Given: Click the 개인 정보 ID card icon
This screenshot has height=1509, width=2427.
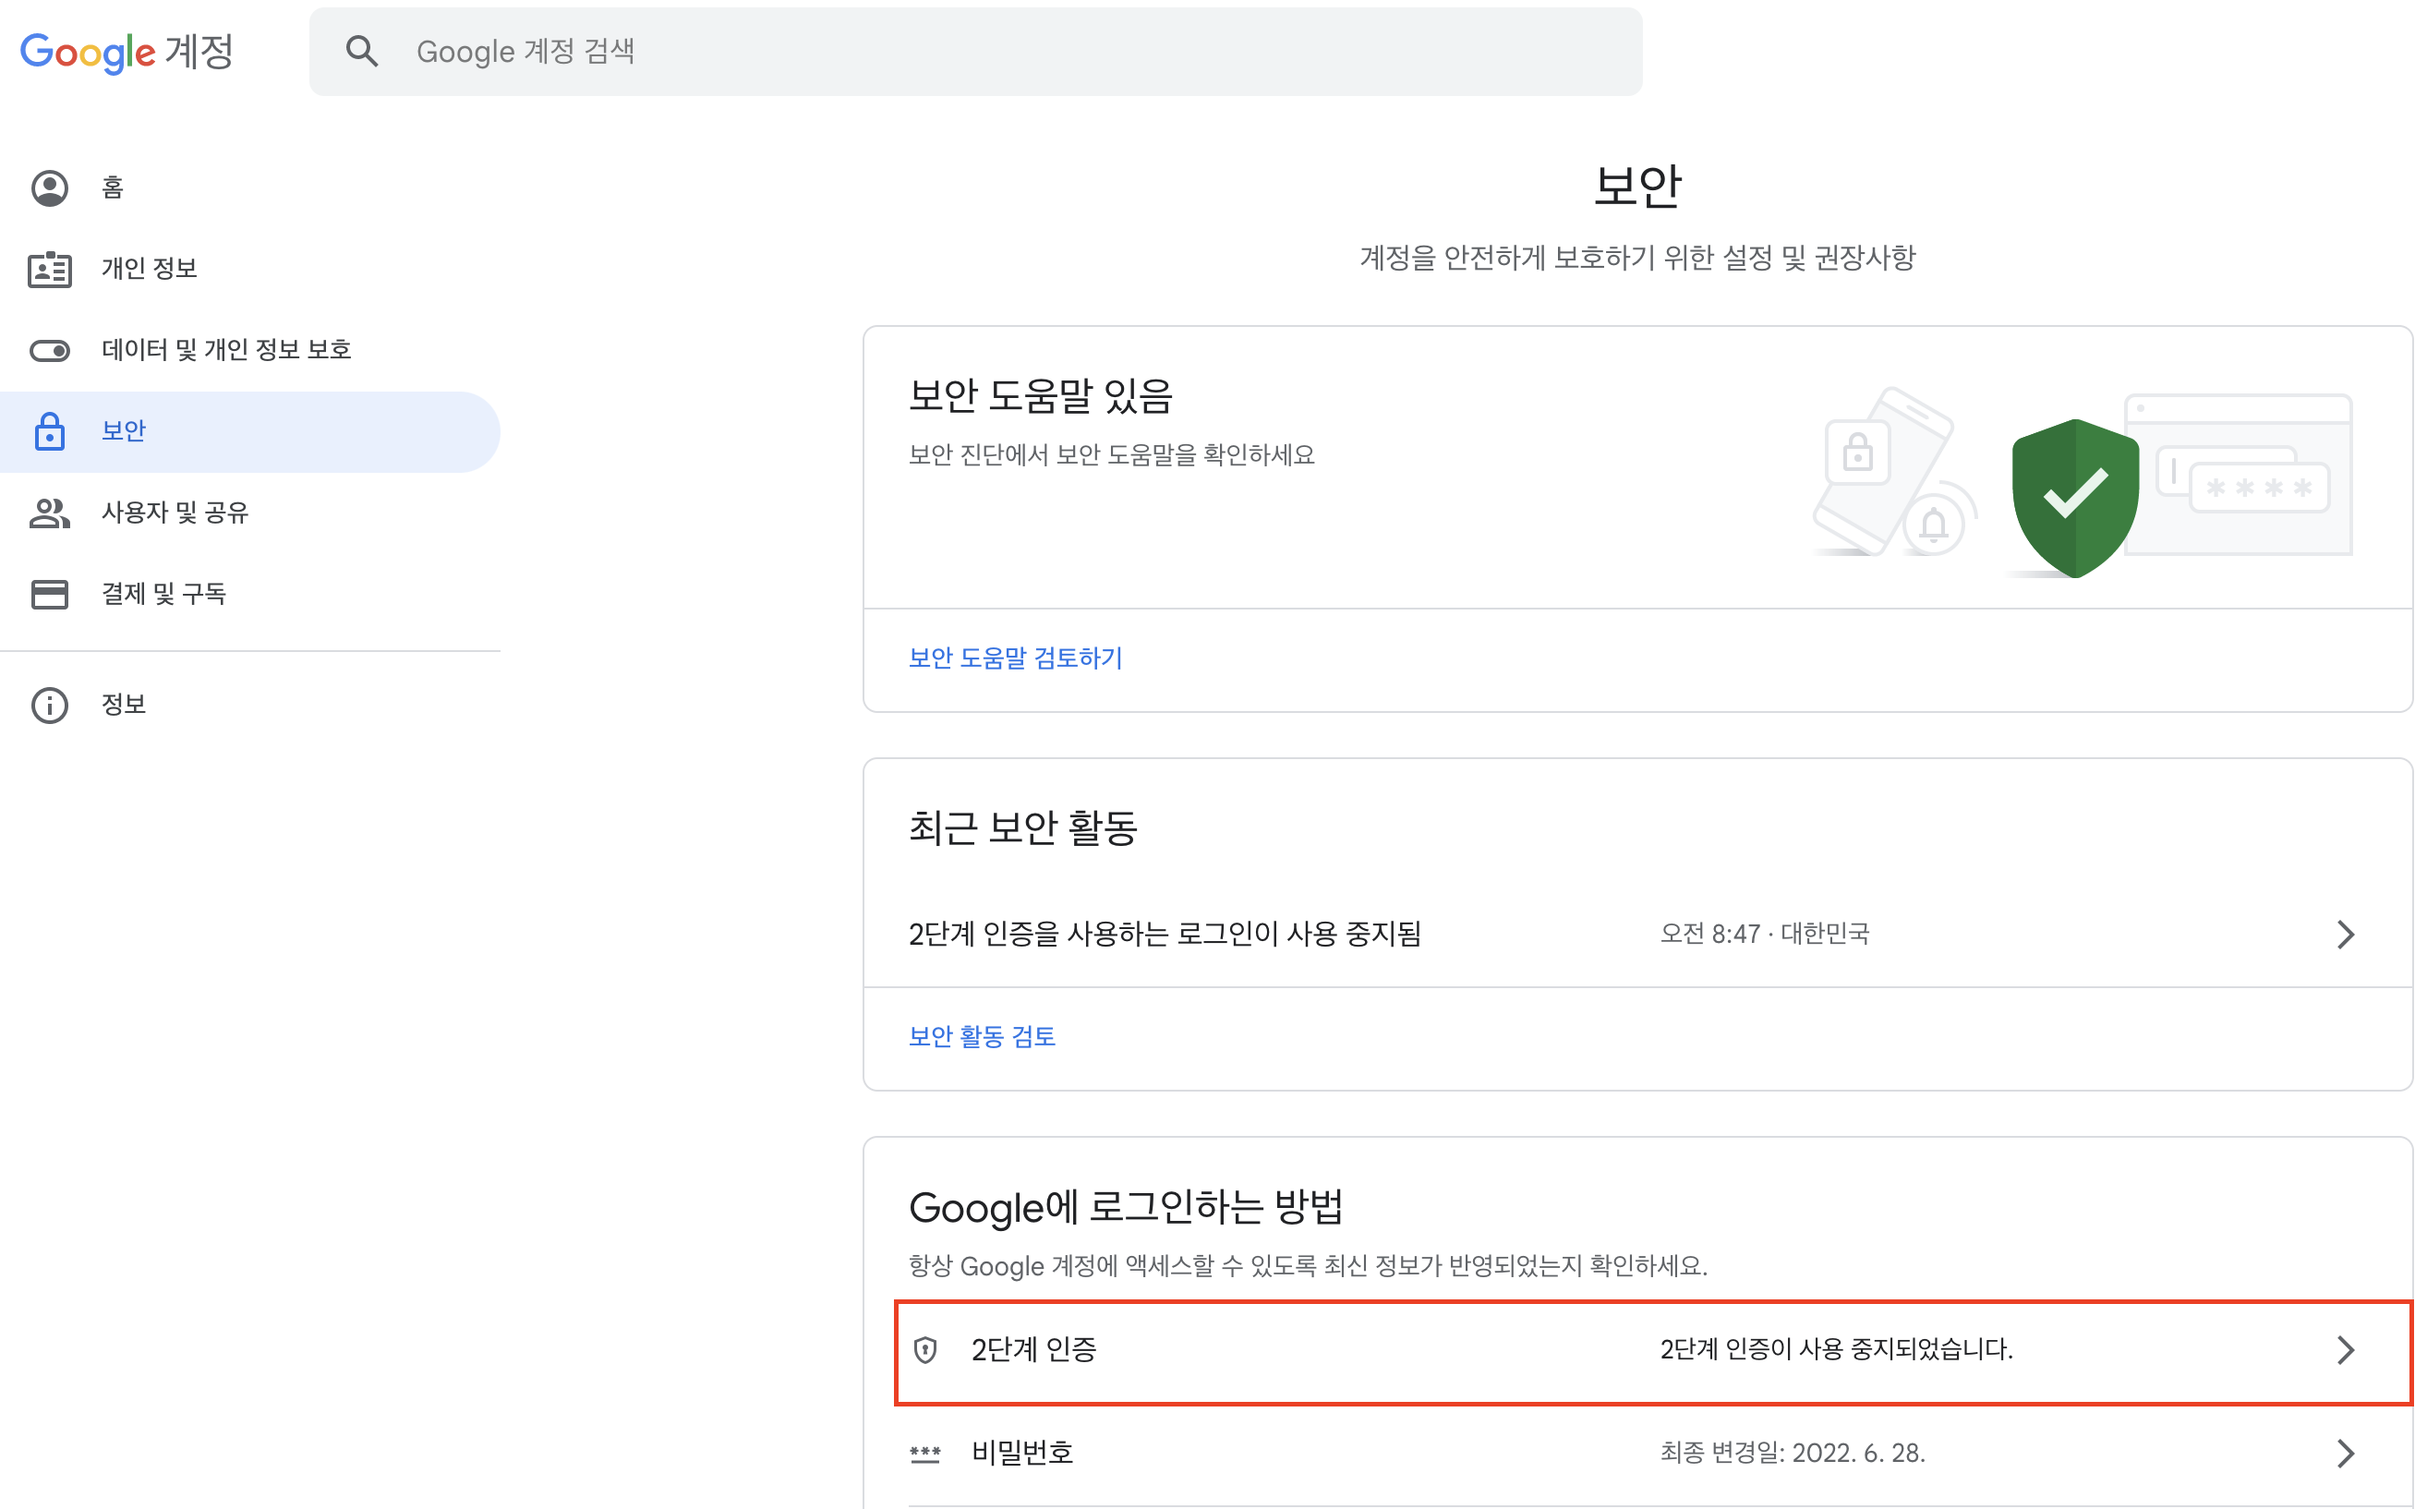Looking at the screenshot, I should tap(50, 270).
